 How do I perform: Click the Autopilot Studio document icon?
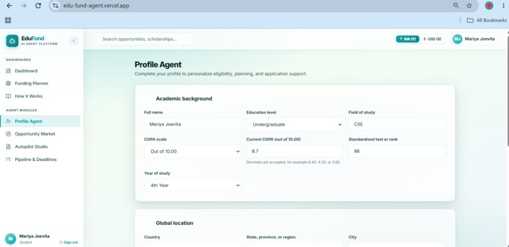point(8,147)
